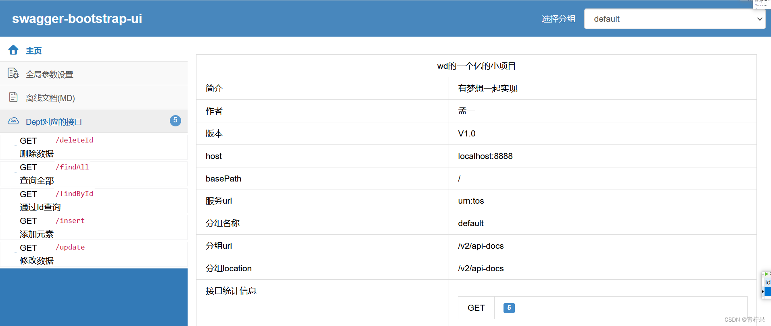The image size is (771, 326).
Task: Click the 服务url row label
Action: pos(219,201)
